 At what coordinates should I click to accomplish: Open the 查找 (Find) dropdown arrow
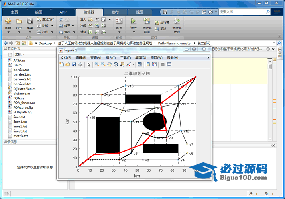coord(74,32)
